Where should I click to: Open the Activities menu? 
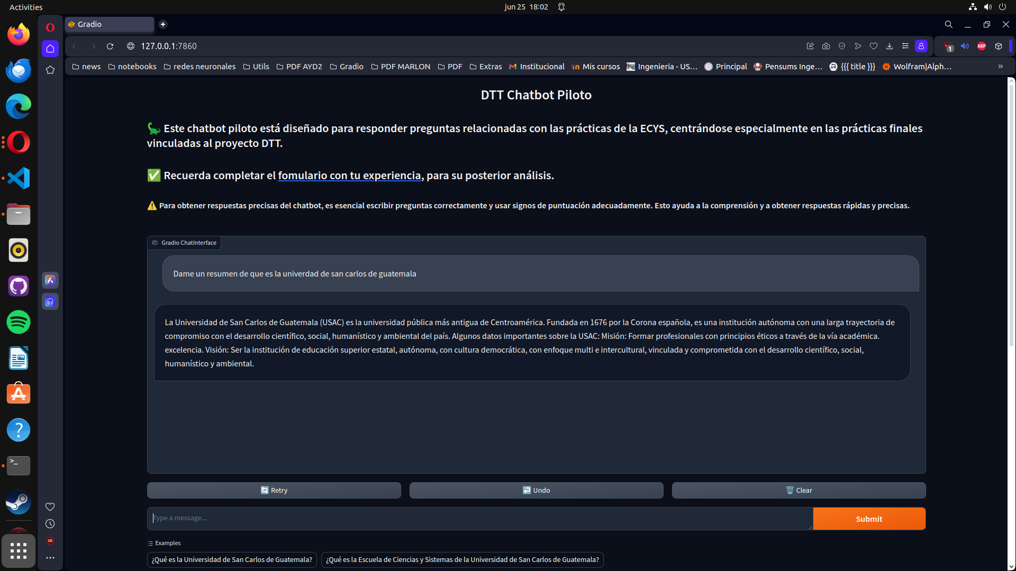pos(26,7)
